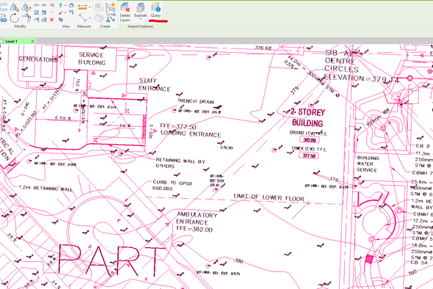433x289 pixels.
Task: Click the Query tool in Import Instance
Action: 156,10
